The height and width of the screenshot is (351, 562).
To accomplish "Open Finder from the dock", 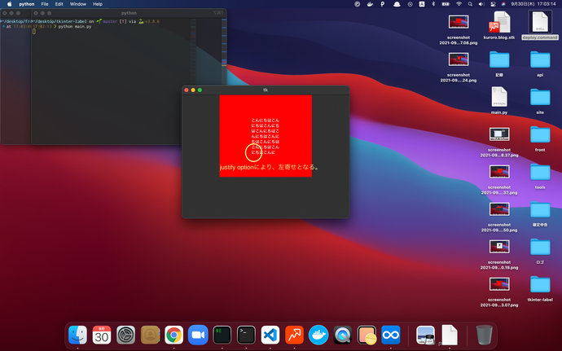I will 77,334.
